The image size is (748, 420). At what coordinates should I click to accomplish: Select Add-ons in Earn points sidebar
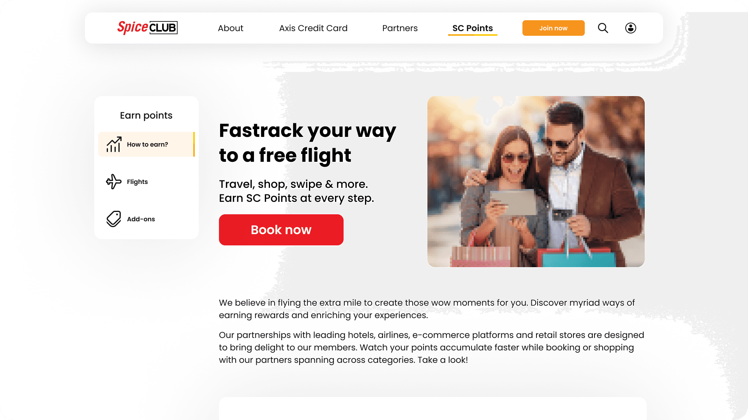(x=146, y=219)
